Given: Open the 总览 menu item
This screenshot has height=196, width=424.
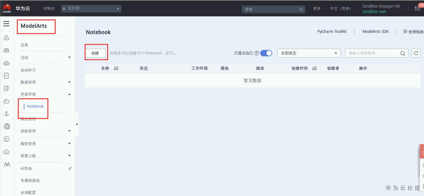Looking at the screenshot, I should (x=24, y=45).
